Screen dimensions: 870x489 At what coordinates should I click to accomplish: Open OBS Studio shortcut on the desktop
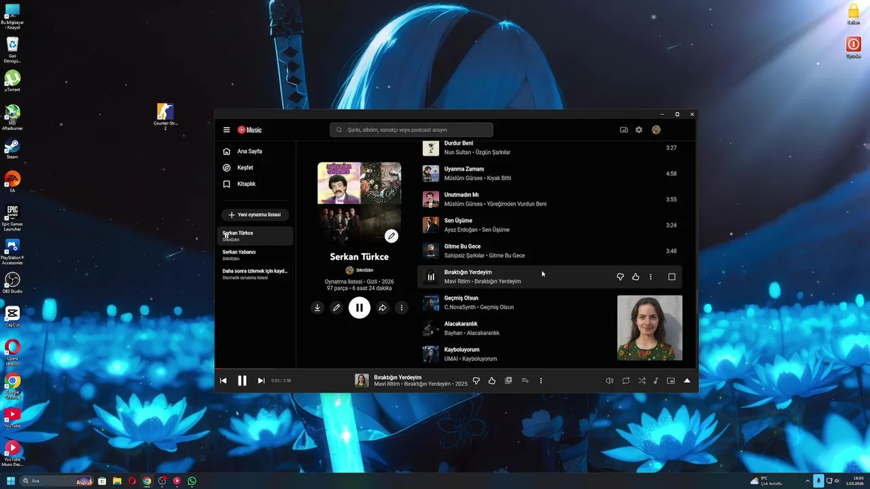pos(12,283)
